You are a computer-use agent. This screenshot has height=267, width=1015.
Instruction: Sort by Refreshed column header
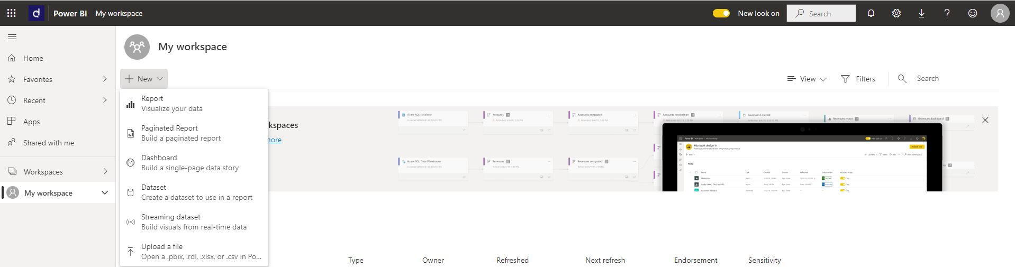tap(512, 260)
